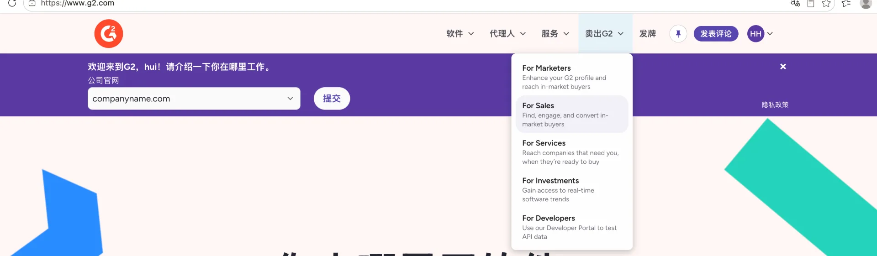877x256 pixels.
Task: Click the browser reload icon
Action: (x=12, y=3)
